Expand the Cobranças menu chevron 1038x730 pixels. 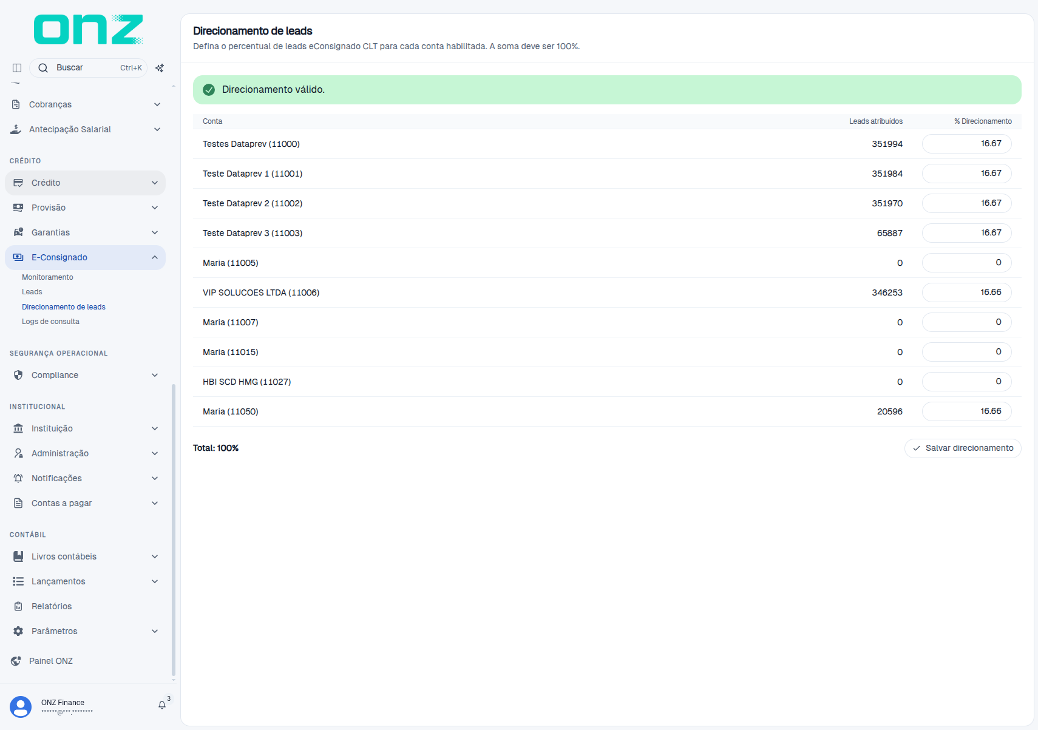pos(157,104)
